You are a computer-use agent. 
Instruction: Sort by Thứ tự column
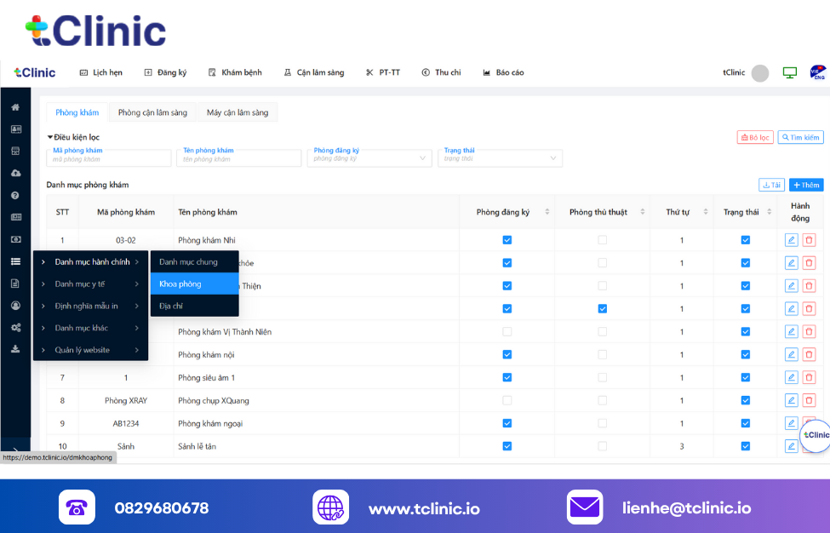click(x=706, y=212)
